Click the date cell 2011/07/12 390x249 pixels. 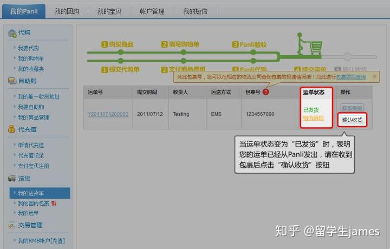(x=149, y=114)
